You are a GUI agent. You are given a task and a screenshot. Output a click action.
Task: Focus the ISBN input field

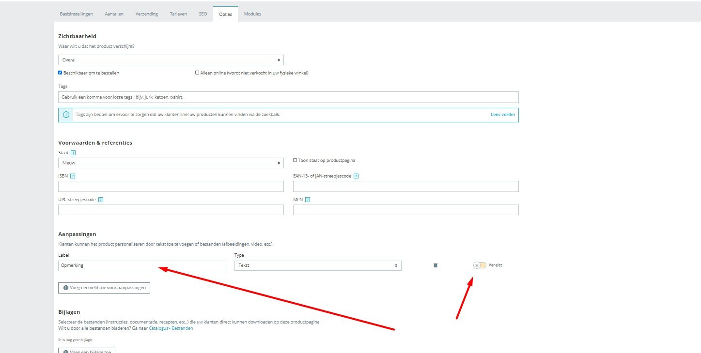171,187
